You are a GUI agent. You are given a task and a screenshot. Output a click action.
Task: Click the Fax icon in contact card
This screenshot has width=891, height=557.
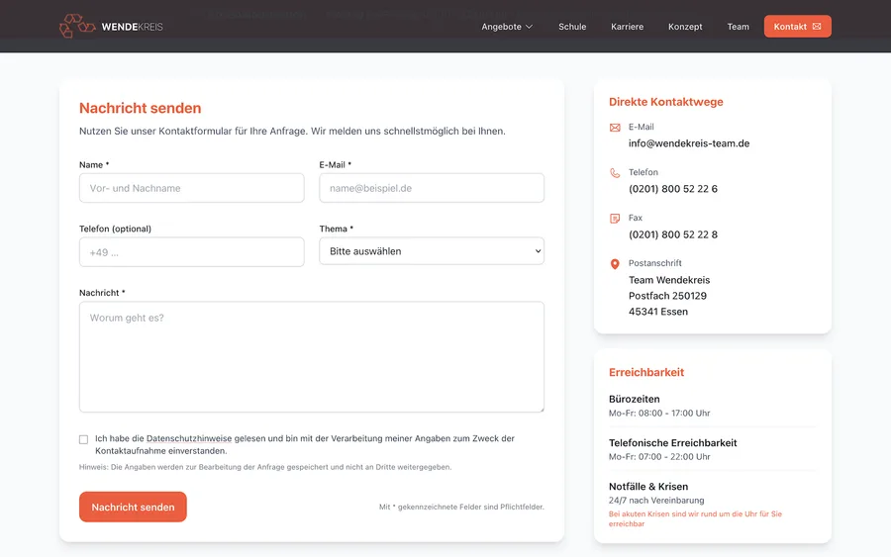coord(615,219)
